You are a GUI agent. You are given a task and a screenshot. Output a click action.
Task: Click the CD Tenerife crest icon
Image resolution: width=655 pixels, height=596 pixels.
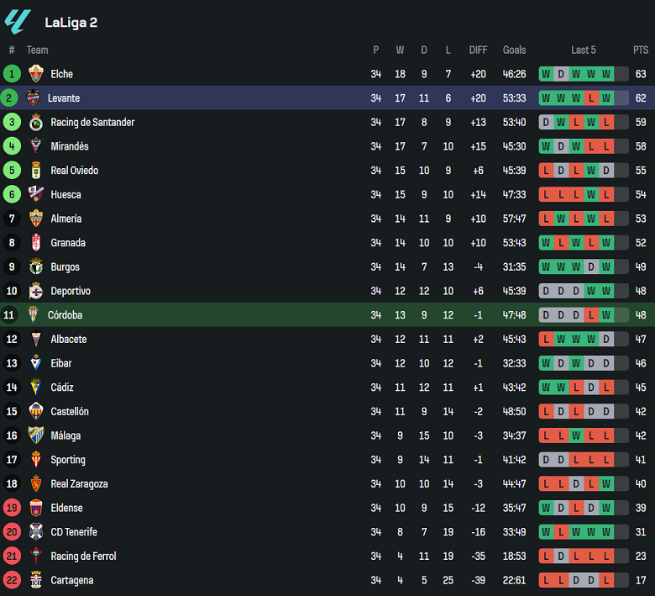click(x=35, y=532)
